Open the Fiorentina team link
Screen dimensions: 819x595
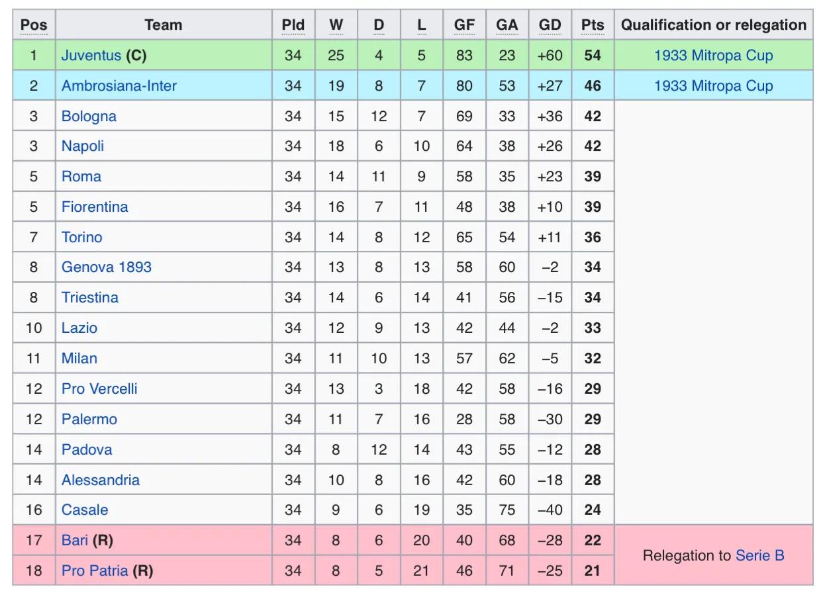point(95,207)
